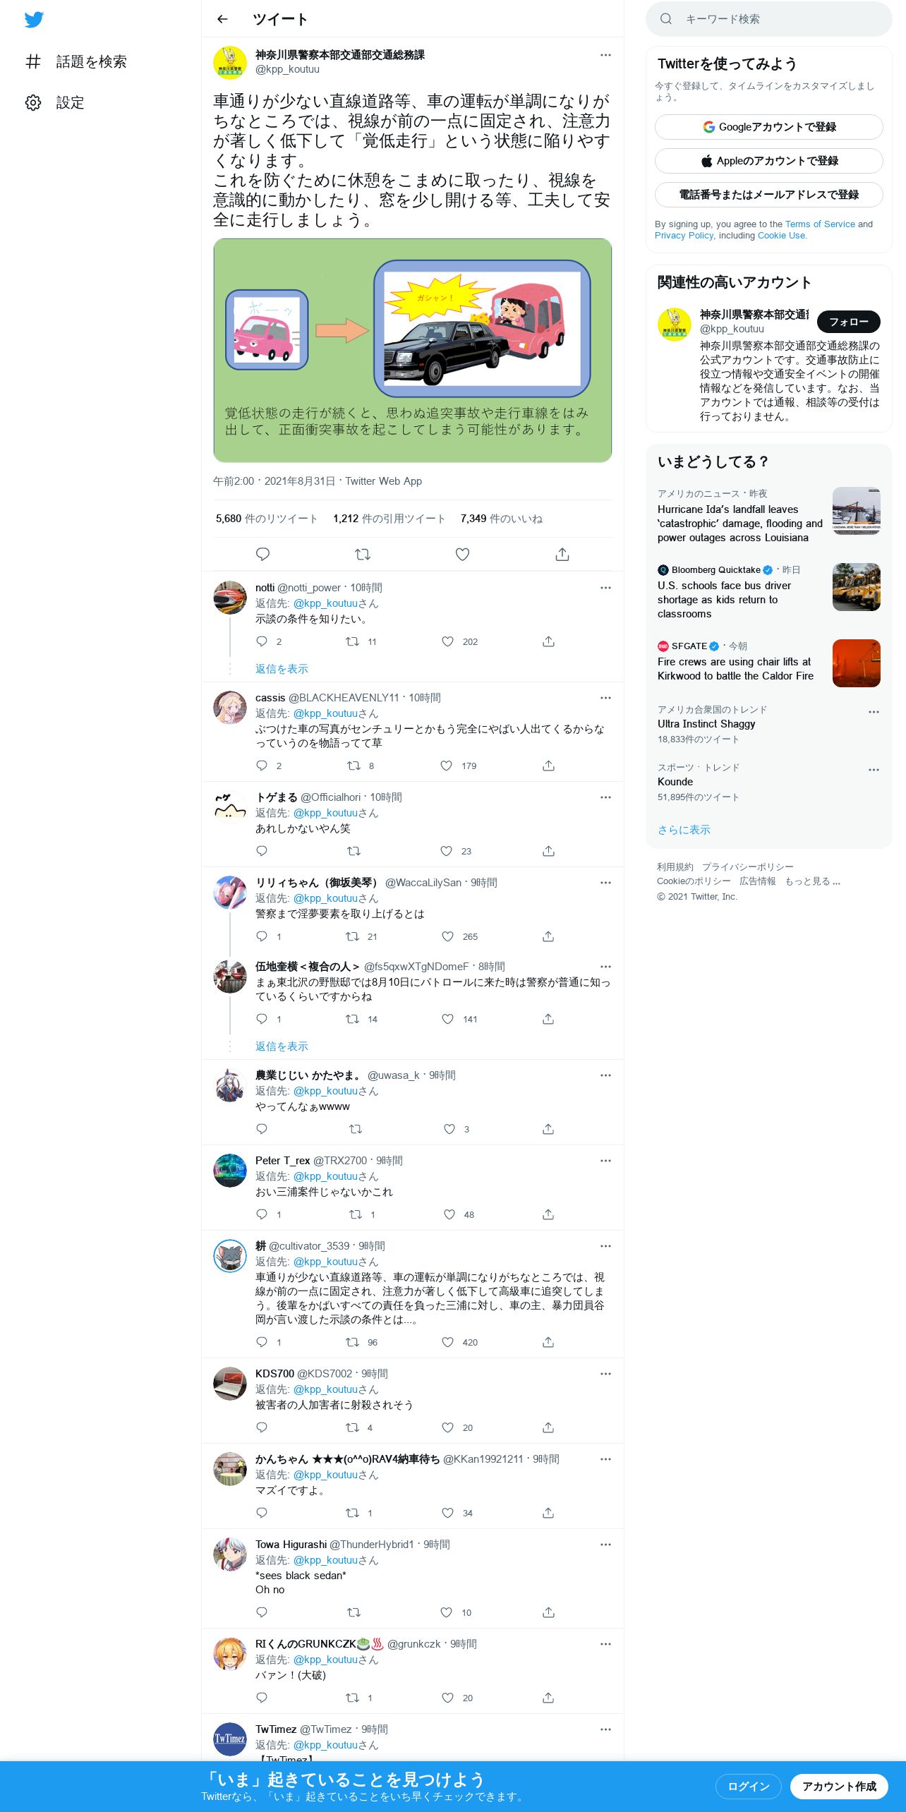906x1812 pixels.
Task: Expand replies under 伍地奎横's comment
Action: 282,1046
